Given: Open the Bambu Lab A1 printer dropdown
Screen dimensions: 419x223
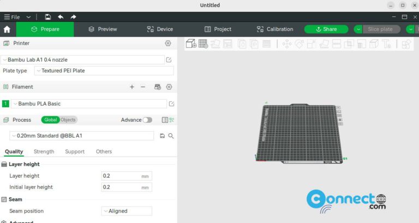Looking at the screenshot, I should pyautogui.click(x=82, y=60).
